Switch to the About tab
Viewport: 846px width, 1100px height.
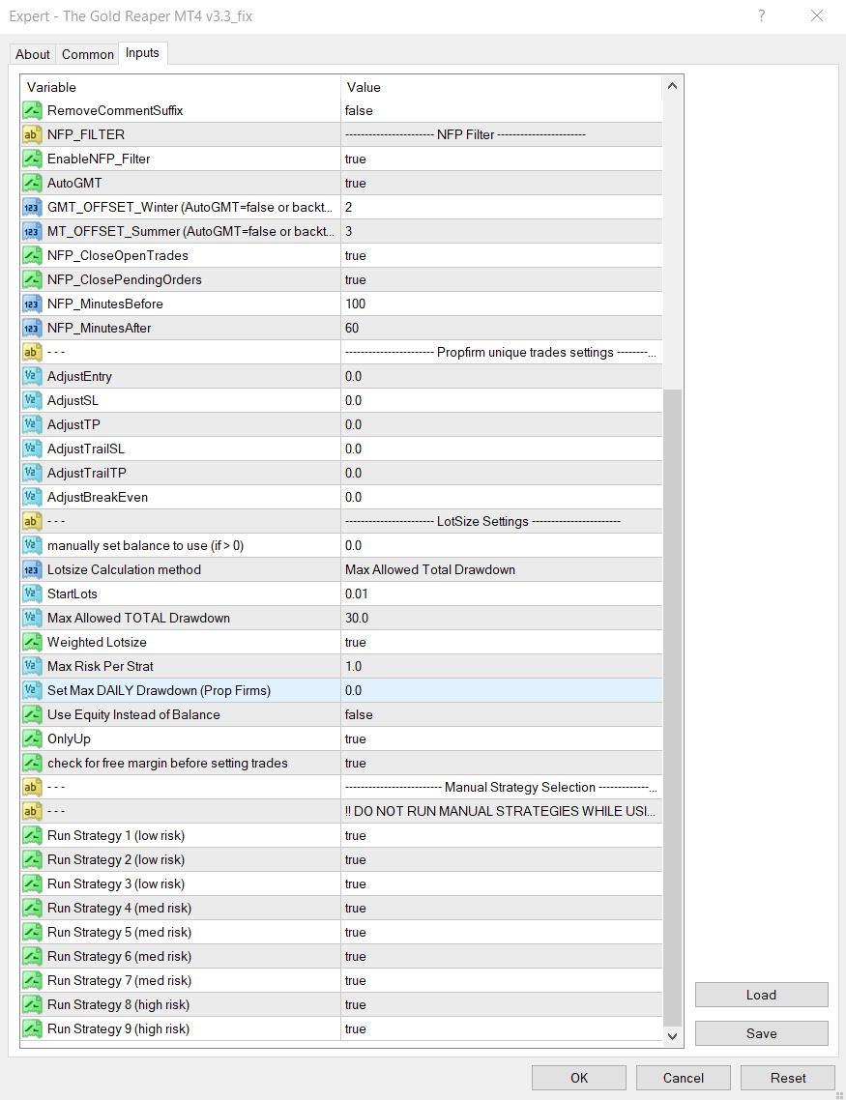pyautogui.click(x=32, y=55)
